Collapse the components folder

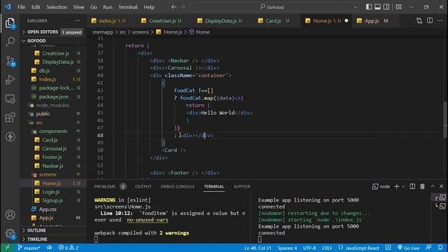[53, 131]
